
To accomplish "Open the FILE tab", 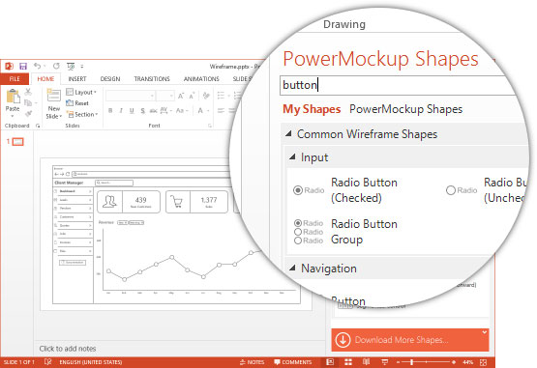I will pos(15,79).
